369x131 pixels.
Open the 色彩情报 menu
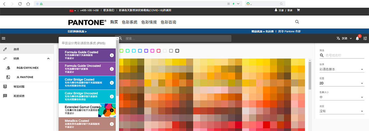tap(149, 22)
